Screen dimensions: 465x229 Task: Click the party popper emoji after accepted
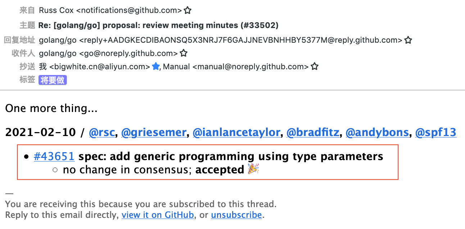coord(253,169)
